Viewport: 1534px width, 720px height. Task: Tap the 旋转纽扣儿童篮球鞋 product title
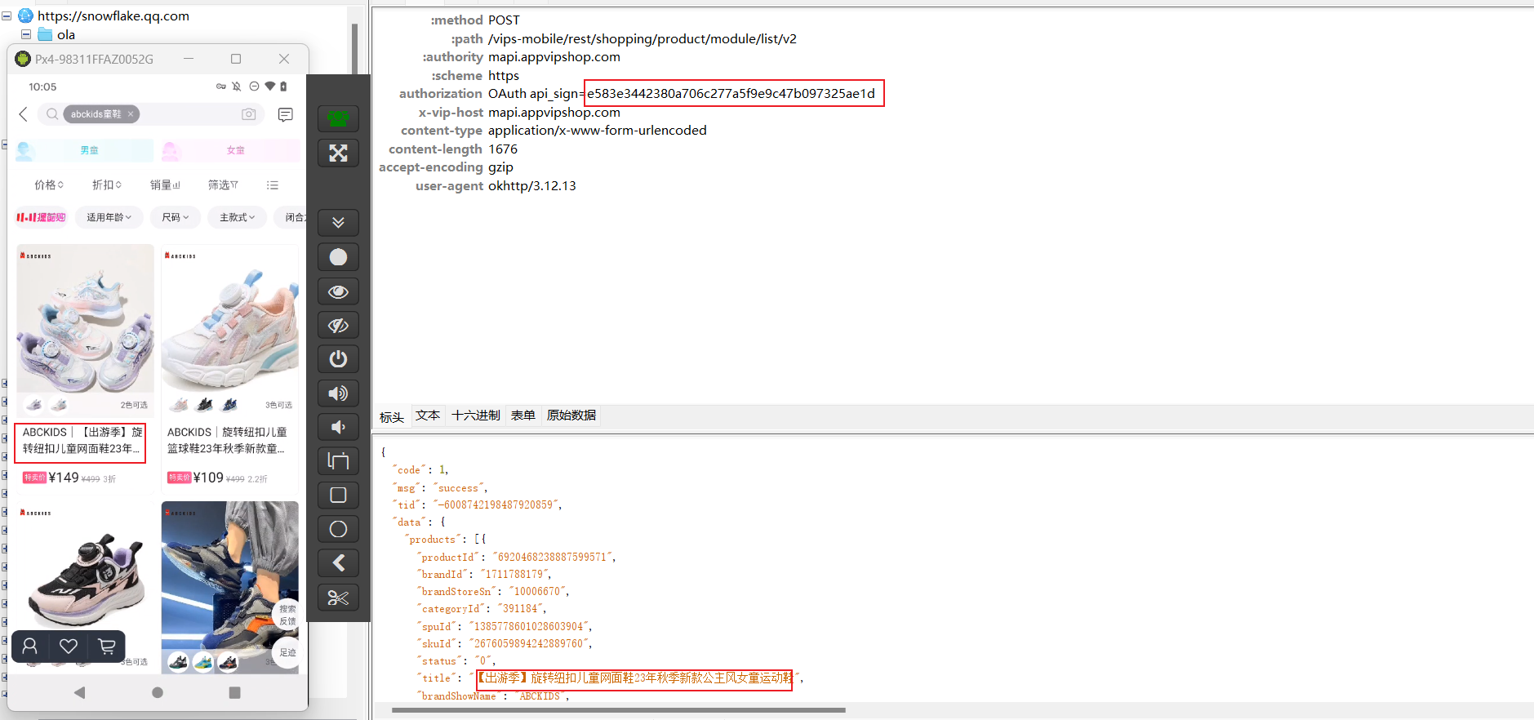(227, 440)
